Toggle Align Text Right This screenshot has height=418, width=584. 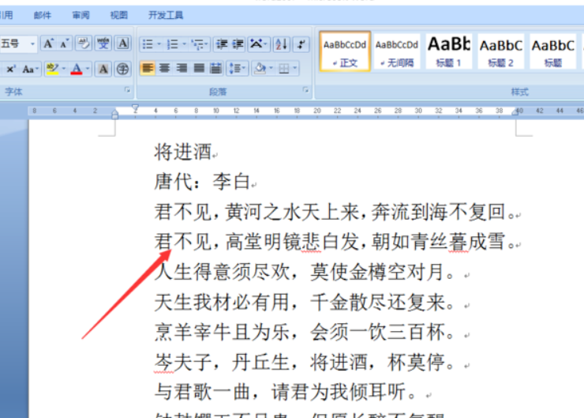tap(182, 69)
